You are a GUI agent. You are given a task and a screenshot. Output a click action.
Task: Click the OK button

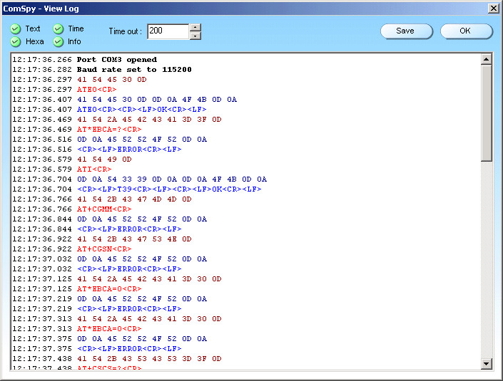[x=466, y=31]
